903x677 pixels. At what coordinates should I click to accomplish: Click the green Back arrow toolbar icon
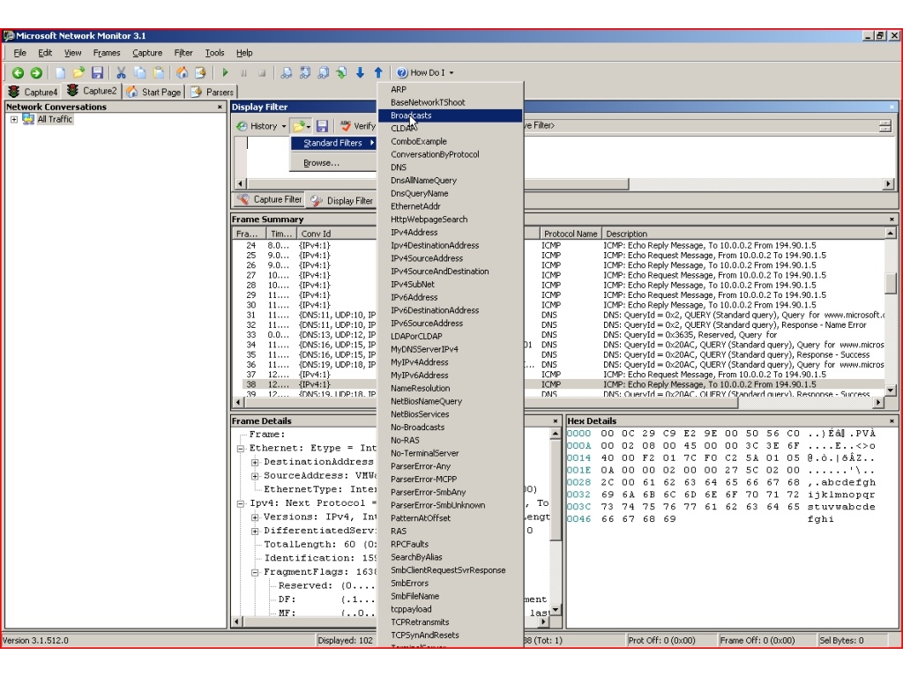18,72
